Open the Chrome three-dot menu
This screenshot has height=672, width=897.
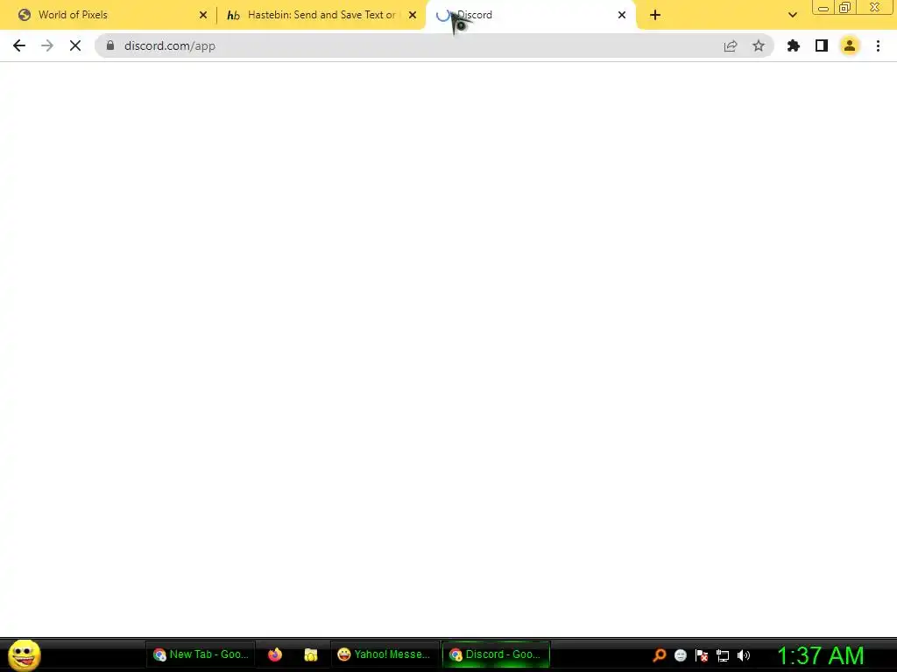tap(878, 45)
